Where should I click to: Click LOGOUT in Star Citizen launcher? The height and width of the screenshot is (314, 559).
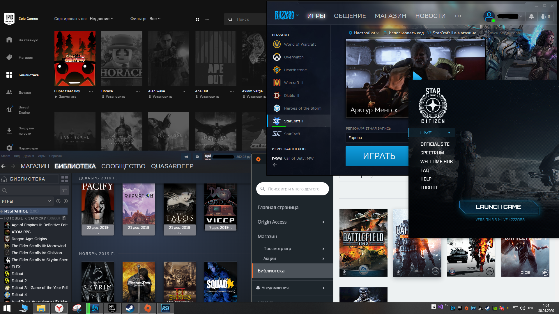tap(429, 188)
